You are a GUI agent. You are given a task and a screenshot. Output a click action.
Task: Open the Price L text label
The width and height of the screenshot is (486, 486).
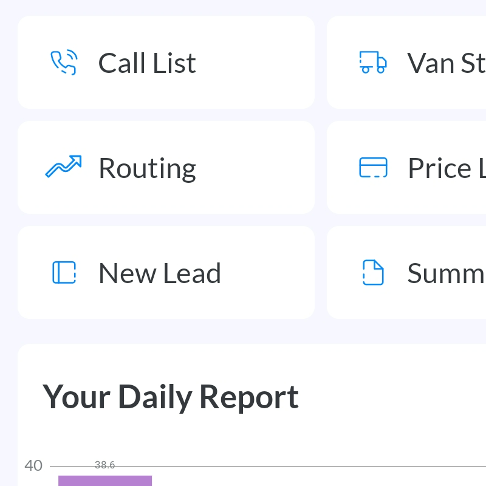(447, 168)
